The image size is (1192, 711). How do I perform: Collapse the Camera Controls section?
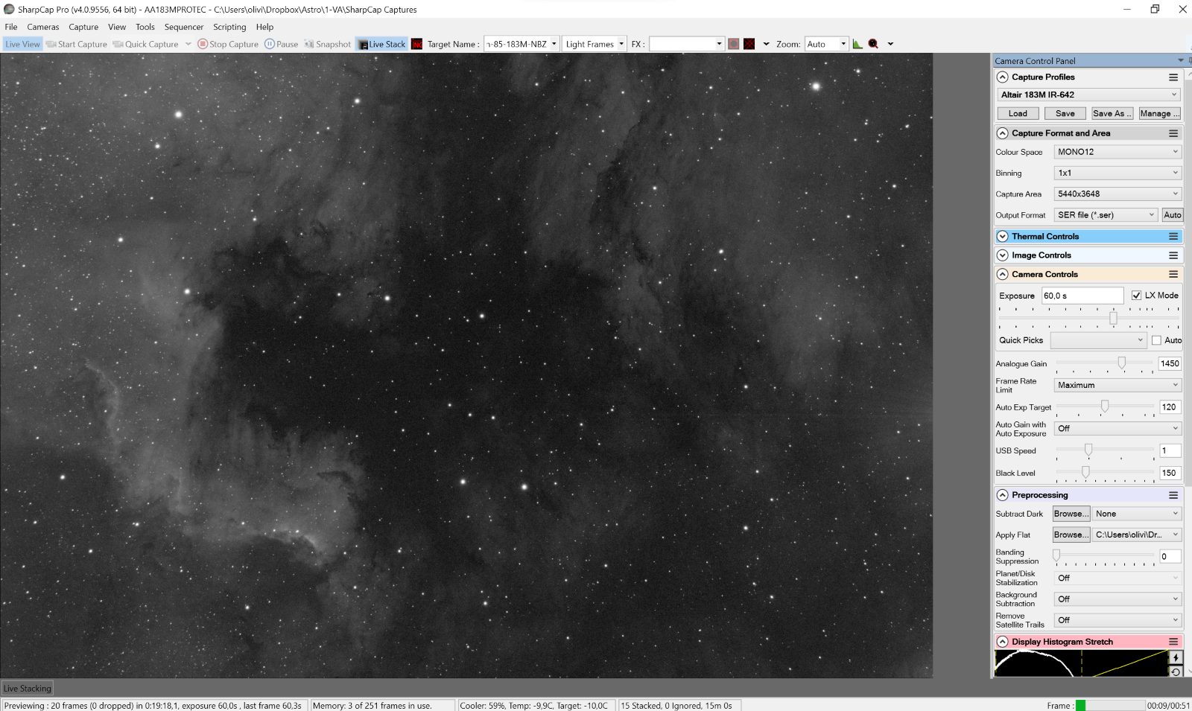(x=1003, y=274)
